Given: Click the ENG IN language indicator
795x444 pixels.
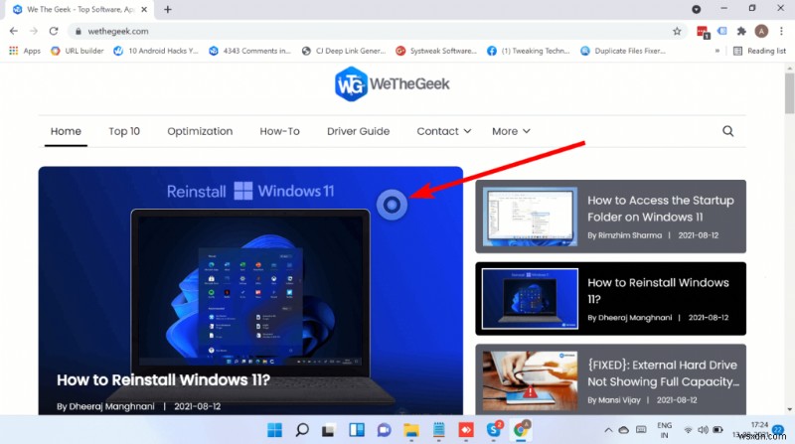Looking at the screenshot, I should click(664, 430).
